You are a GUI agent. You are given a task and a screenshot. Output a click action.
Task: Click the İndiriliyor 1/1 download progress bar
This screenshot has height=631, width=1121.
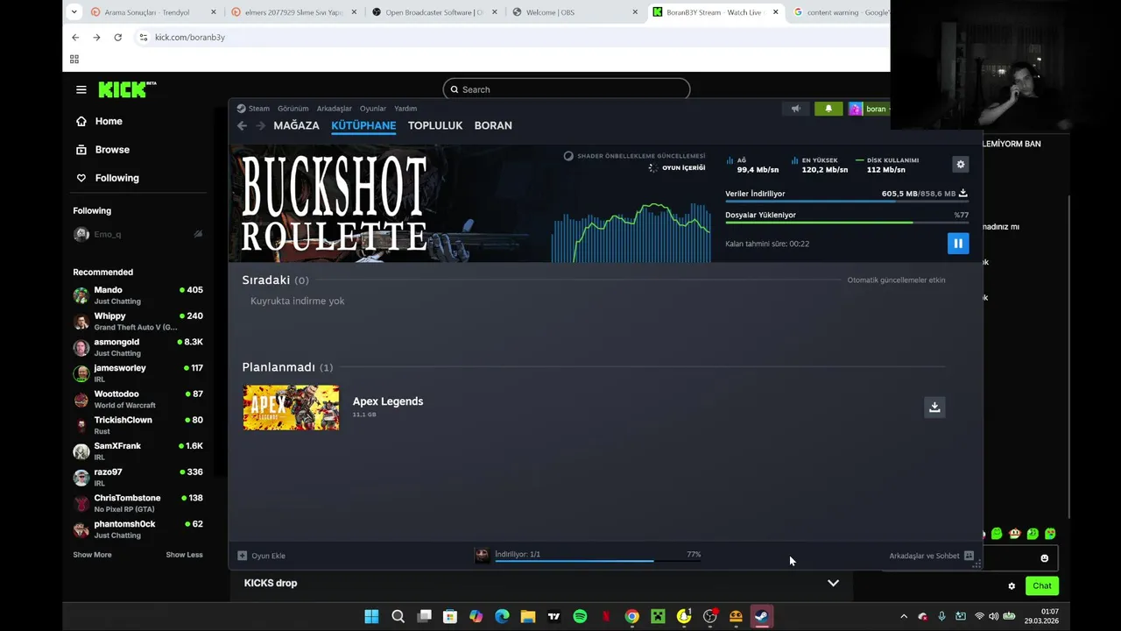click(597, 561)
